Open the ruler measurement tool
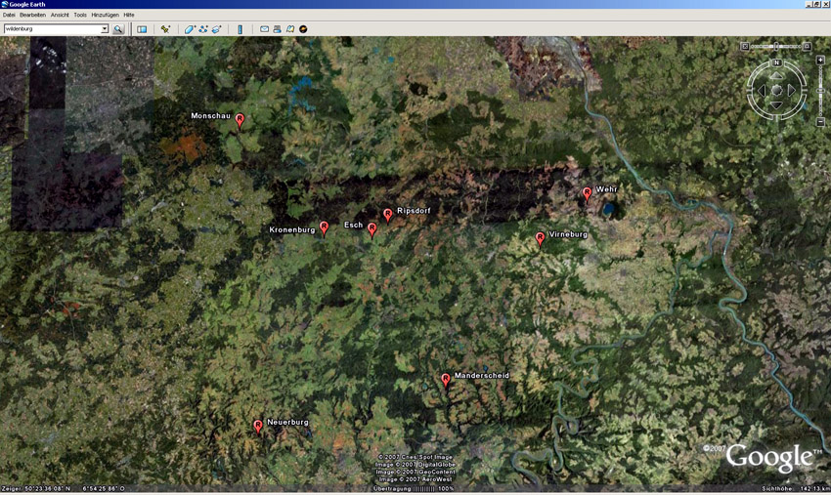The height and width of the screenshot is (495, 831). click(241, 29)
